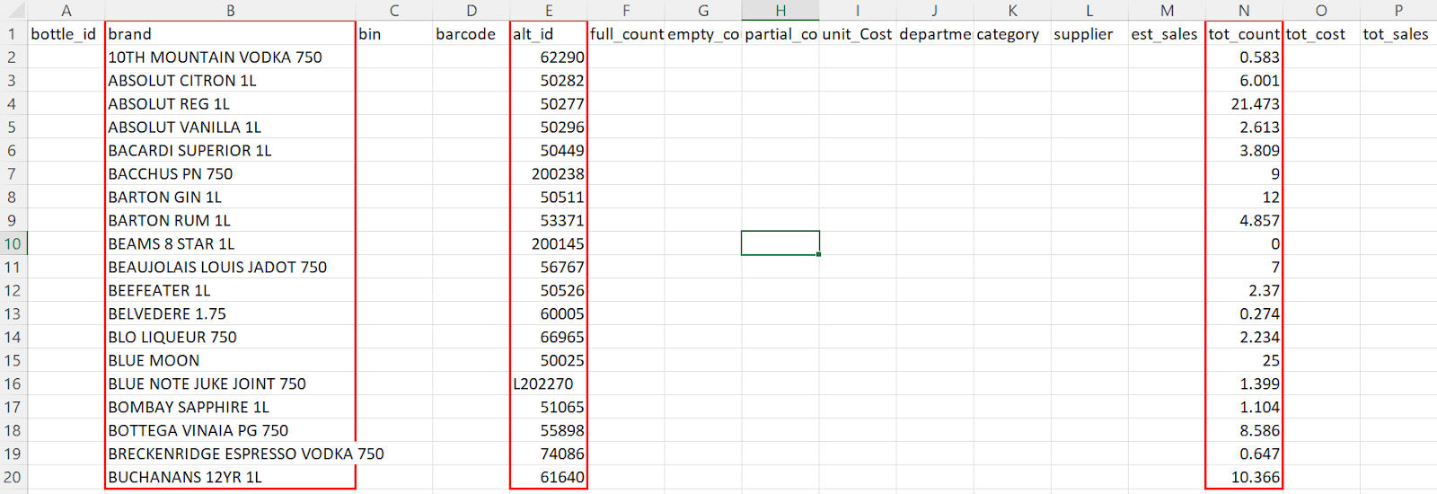This screenshot has width=1437, height=494.
Task: Select alt_id cell '74086'
Action: (549, 454)
